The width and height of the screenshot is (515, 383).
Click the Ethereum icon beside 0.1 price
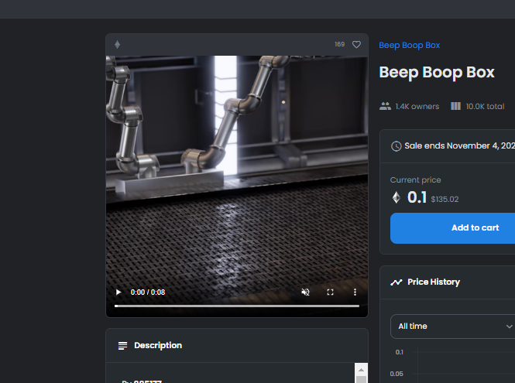(x=397, y=197)
